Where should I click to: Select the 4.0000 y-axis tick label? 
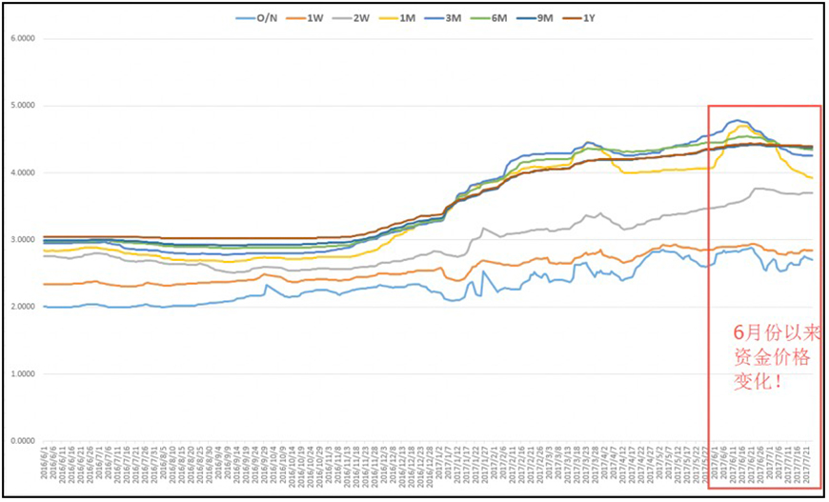(x=22, y=173)
